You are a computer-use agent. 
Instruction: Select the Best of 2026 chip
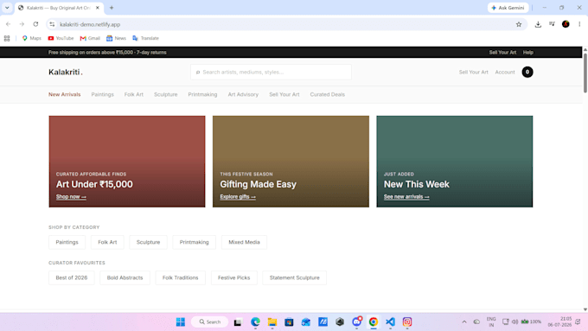tap(72, 277)
